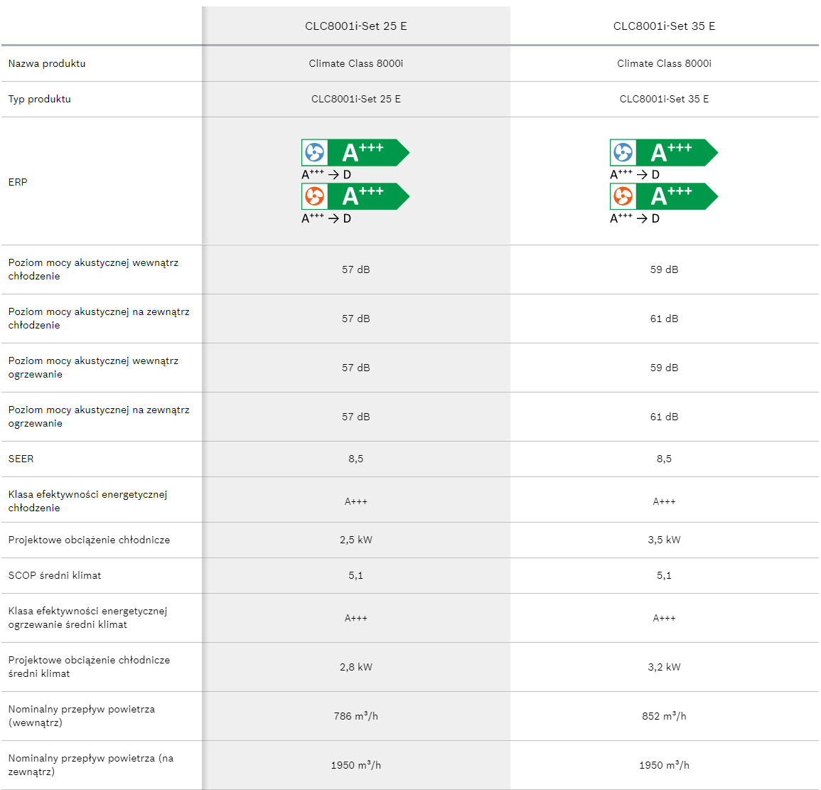821x790 pixels.
Task: Click the orange heating energy label for CLC8001i-Set 35 E
Action: tap(664, 196)
